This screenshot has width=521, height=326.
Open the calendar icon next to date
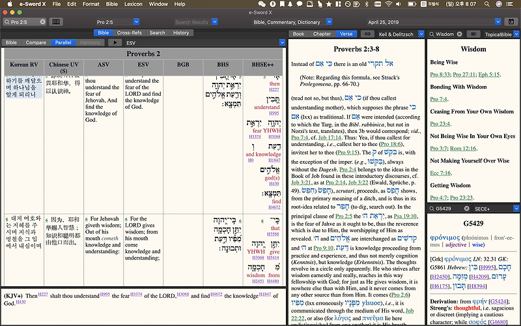(511, 22)
